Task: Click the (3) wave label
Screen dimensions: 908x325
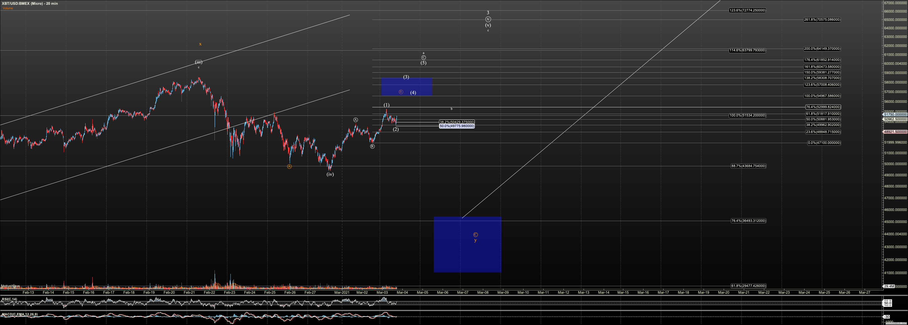Action: [406, 77]
